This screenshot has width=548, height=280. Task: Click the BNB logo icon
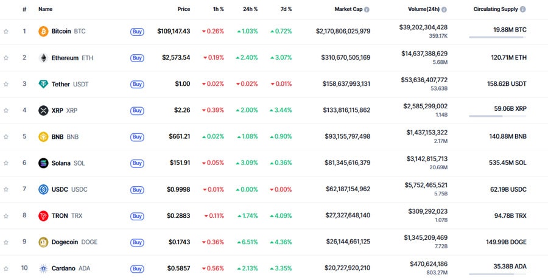[x=43, y=137]
